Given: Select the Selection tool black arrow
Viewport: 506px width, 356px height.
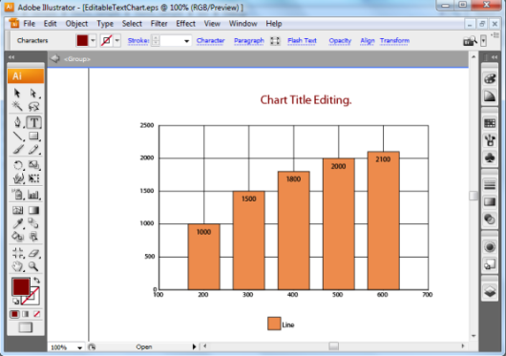Looking at the screenshot, I should (17, 94).
